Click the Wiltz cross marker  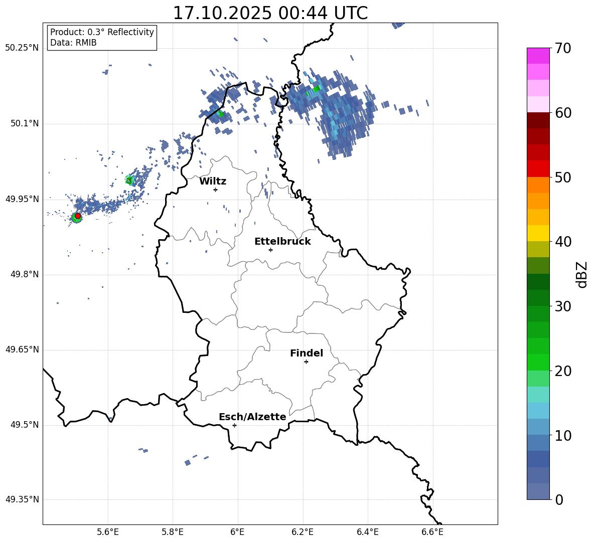(x=216, y=190)
